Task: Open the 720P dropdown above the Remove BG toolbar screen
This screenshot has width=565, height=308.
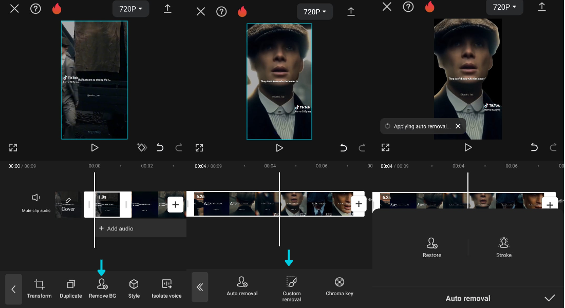Action: 130,9
